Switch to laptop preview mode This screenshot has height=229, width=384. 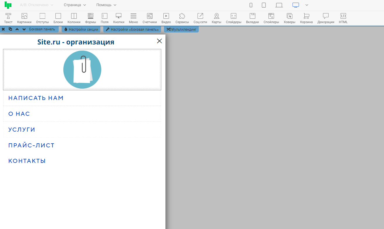[279, 5]
